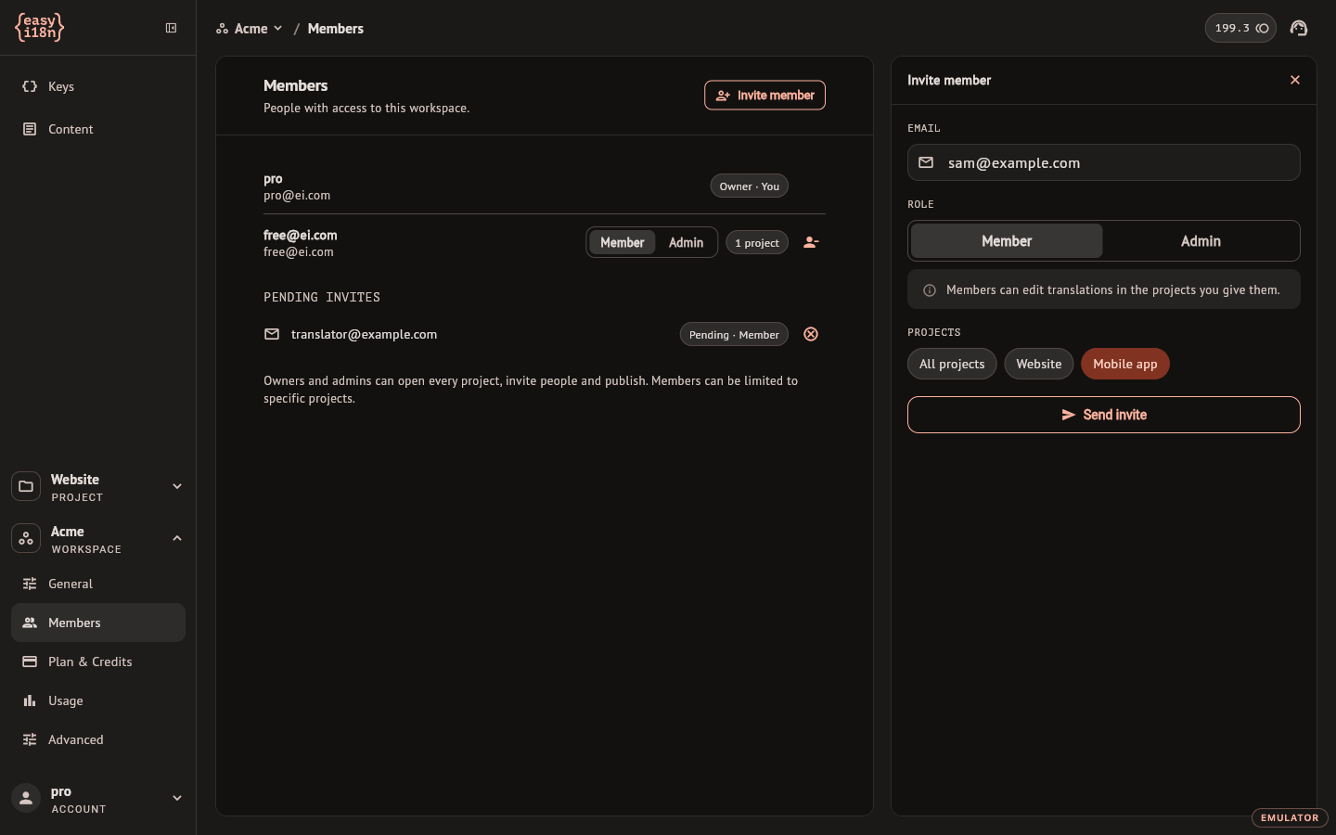The width and height of the screenshot is (1336, 835).
Task: Select Members in the sidebar
Action: (98, 623)
